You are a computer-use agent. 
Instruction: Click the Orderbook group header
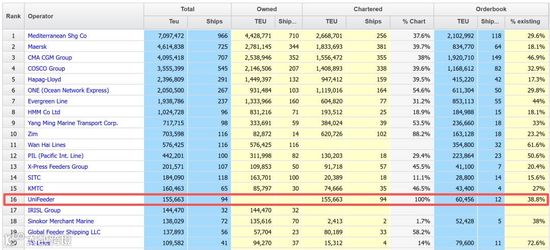491,10
